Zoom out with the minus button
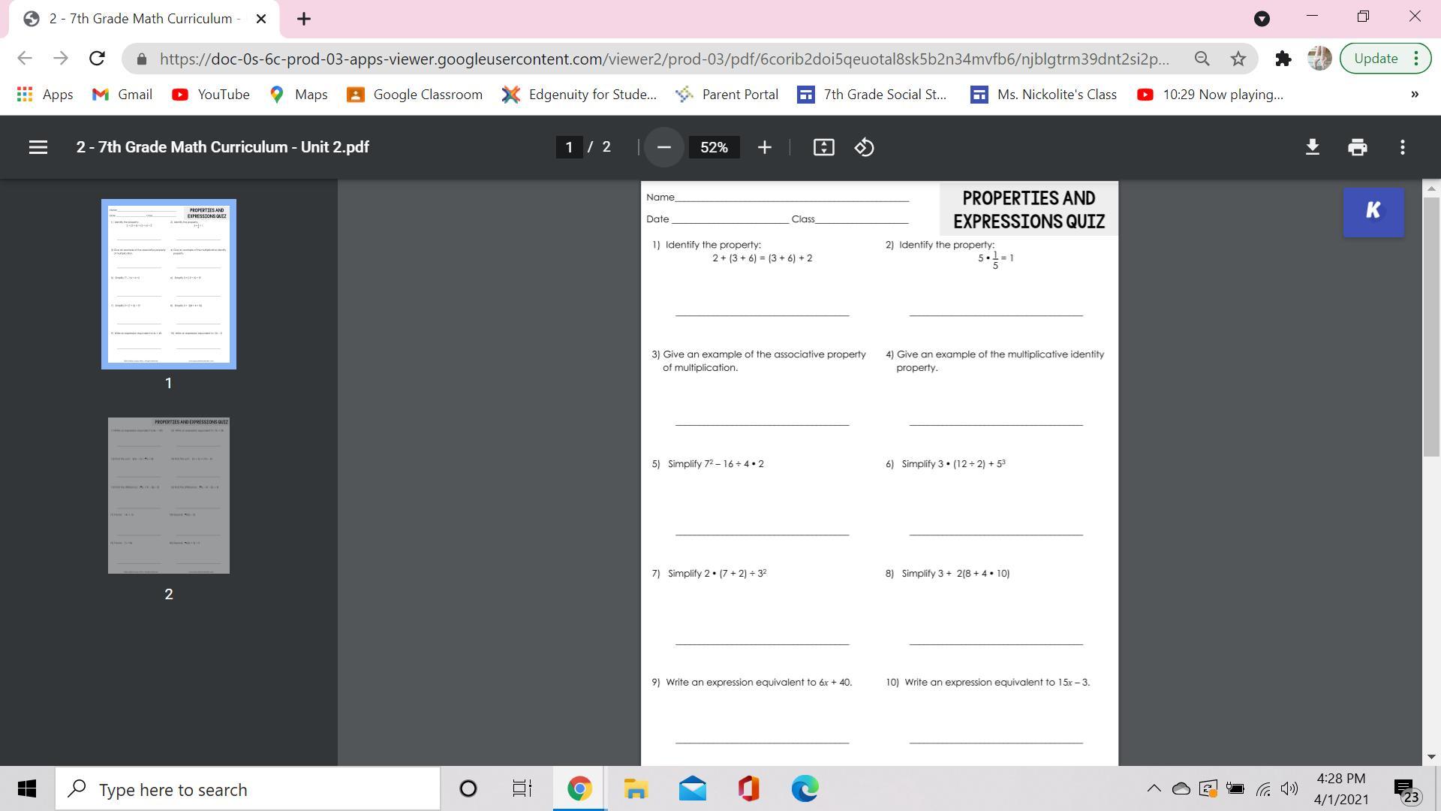Screen dimensions: 1441x811 pyautogui.click(x=663, y=147)
